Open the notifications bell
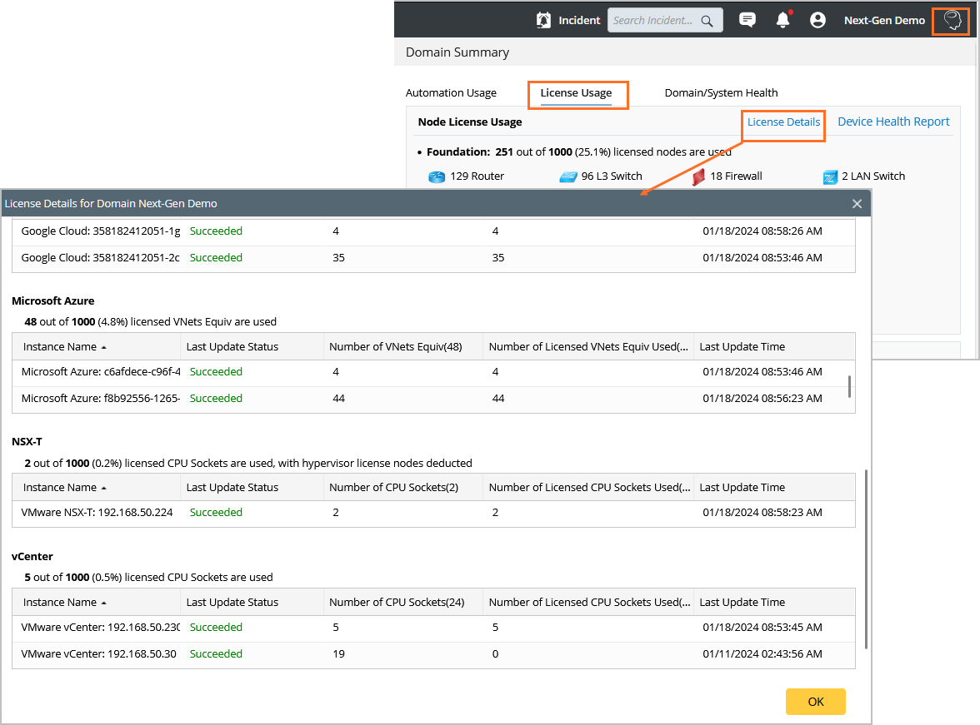The height and width of the screenshot is (725, 980). 782,21
